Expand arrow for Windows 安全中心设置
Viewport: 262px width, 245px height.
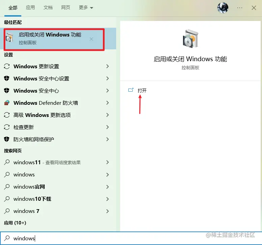108,78
